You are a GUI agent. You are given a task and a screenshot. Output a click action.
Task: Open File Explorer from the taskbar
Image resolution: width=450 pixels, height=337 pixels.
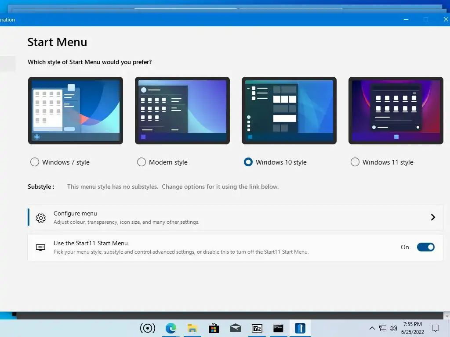192,328
